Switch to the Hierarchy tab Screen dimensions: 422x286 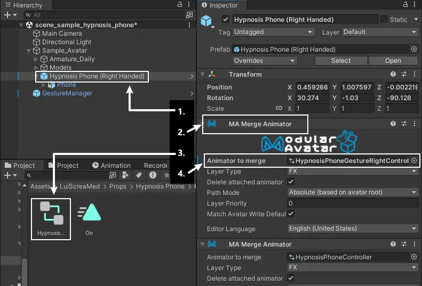tap(23, 5)
